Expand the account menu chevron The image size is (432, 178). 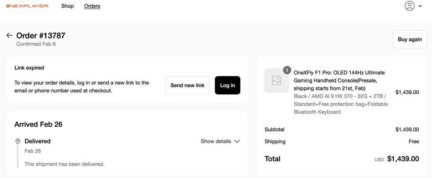point(420,6)
